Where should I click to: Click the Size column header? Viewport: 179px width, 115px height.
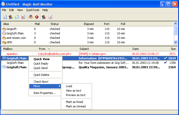(x=169, y=49)
